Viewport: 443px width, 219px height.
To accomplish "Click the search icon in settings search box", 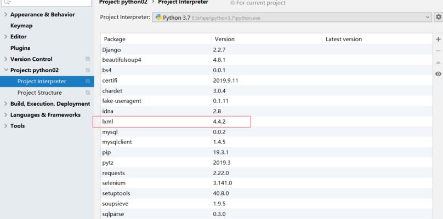I will point(7,2).
